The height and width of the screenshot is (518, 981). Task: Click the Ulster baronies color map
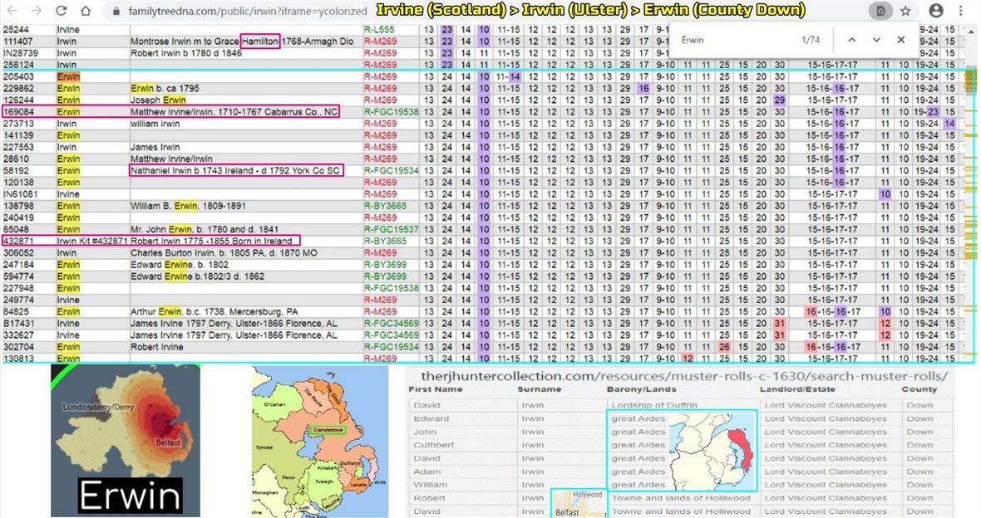pos(320,440)
